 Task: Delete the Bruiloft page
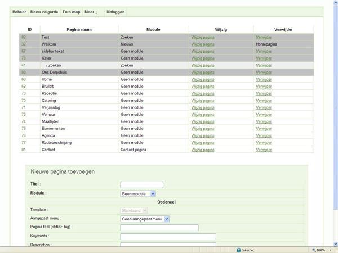pos(264,86)
